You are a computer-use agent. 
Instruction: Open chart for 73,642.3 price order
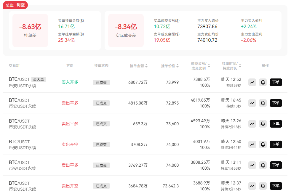click(x=252, y=186)
